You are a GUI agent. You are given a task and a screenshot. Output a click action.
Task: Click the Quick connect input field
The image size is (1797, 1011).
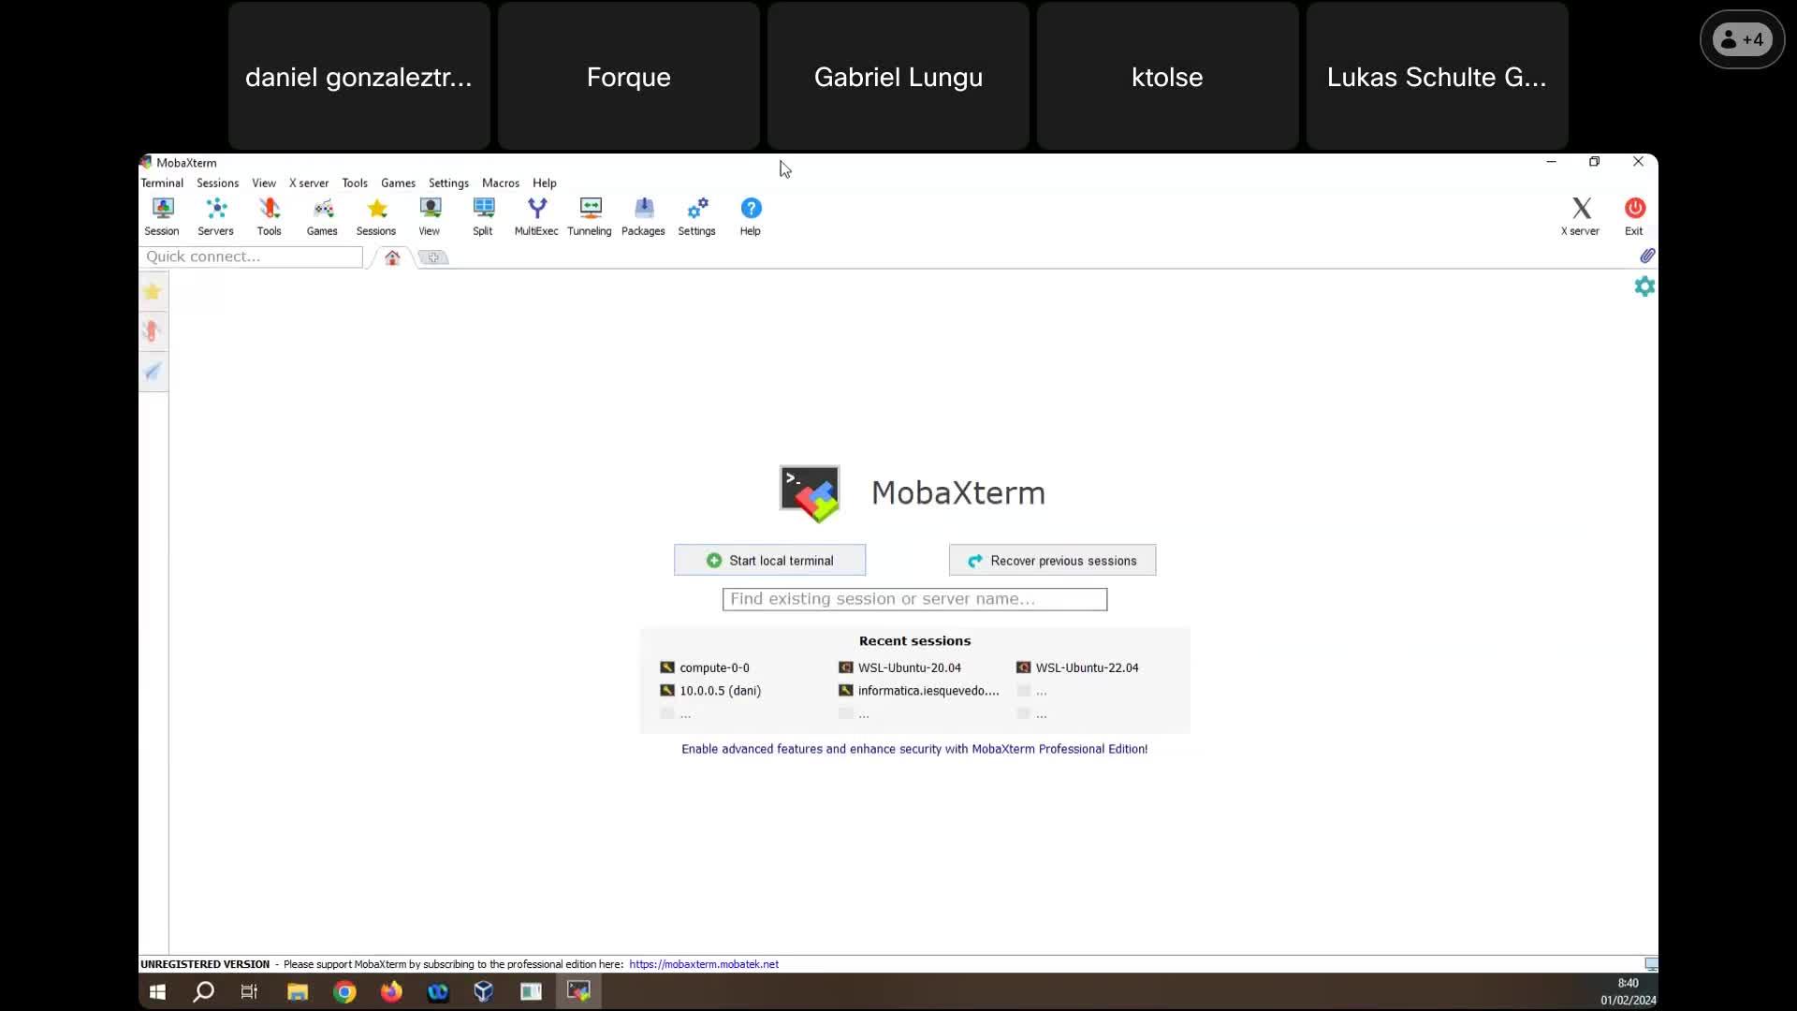(251, 256)
